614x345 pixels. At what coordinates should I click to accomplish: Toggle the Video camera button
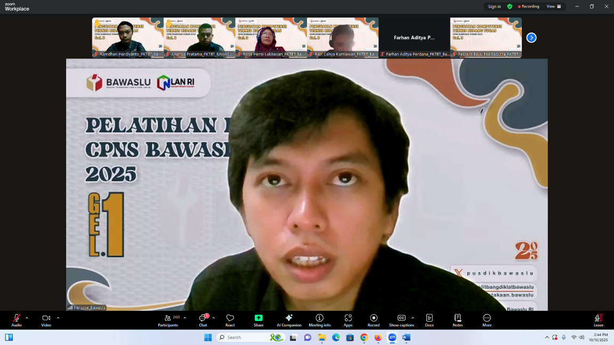[x=46, y=320]
